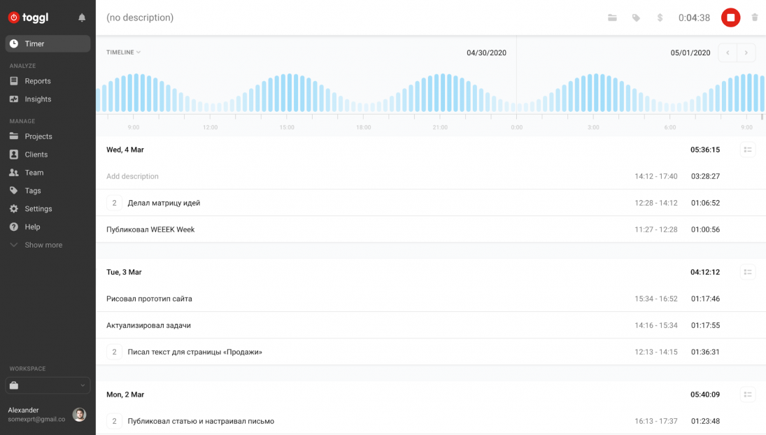Expand grouped entries for Делал матрицу идей
The width and height of the screenshot is (766, 435).
tap(114, 203)
